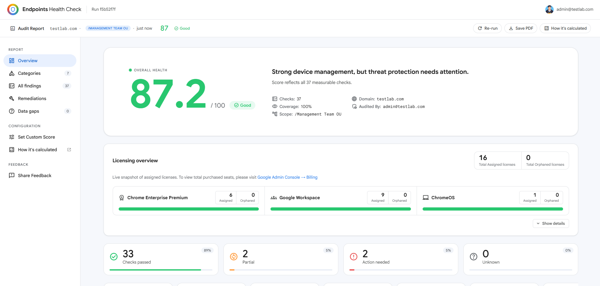Click the Audited By shield-person icon
This screenshot has width=600, height=286.
tap(354, 106)
